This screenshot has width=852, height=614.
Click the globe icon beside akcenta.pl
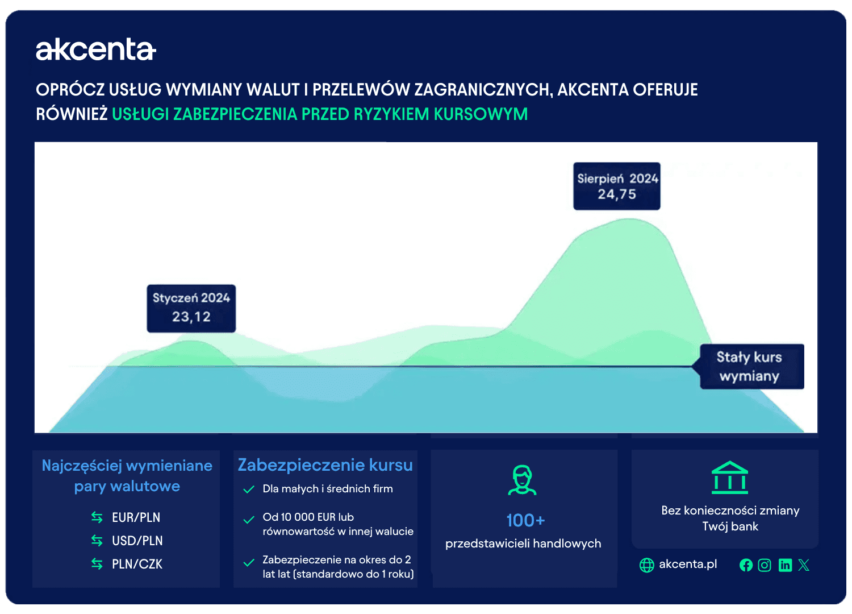coord(647,565)
